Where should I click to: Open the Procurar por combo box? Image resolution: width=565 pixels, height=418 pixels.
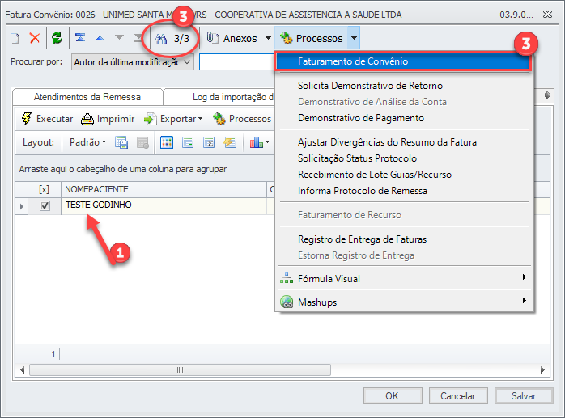(x=132, y=62)
